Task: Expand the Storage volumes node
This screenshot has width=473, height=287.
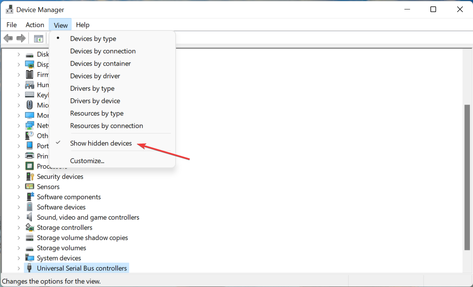Action: pyautogui.click(x=18, y=248)
